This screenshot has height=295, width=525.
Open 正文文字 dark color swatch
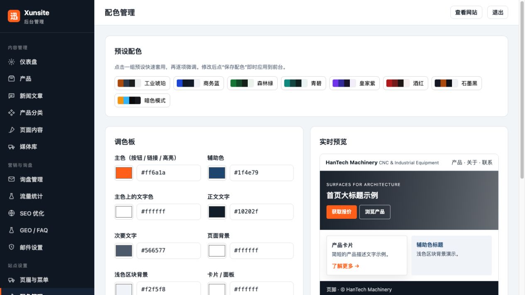217,212
